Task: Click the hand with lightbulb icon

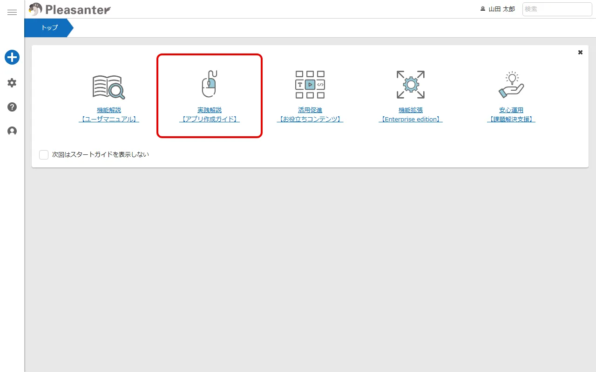Action: [x=511, y=85]
